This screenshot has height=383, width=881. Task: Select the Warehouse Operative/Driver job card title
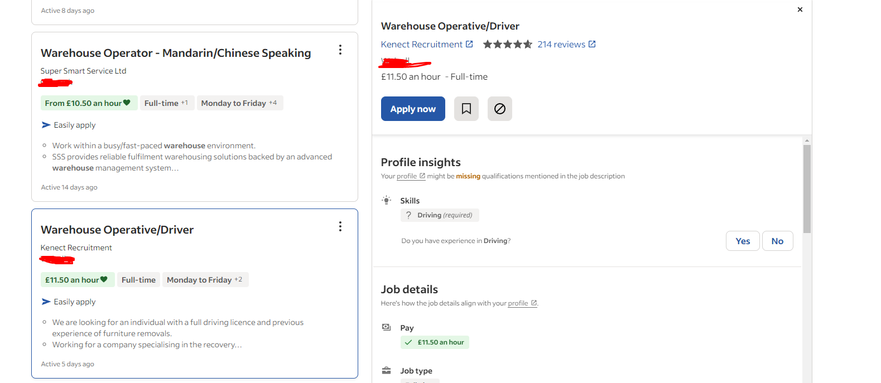click(117, 230)
